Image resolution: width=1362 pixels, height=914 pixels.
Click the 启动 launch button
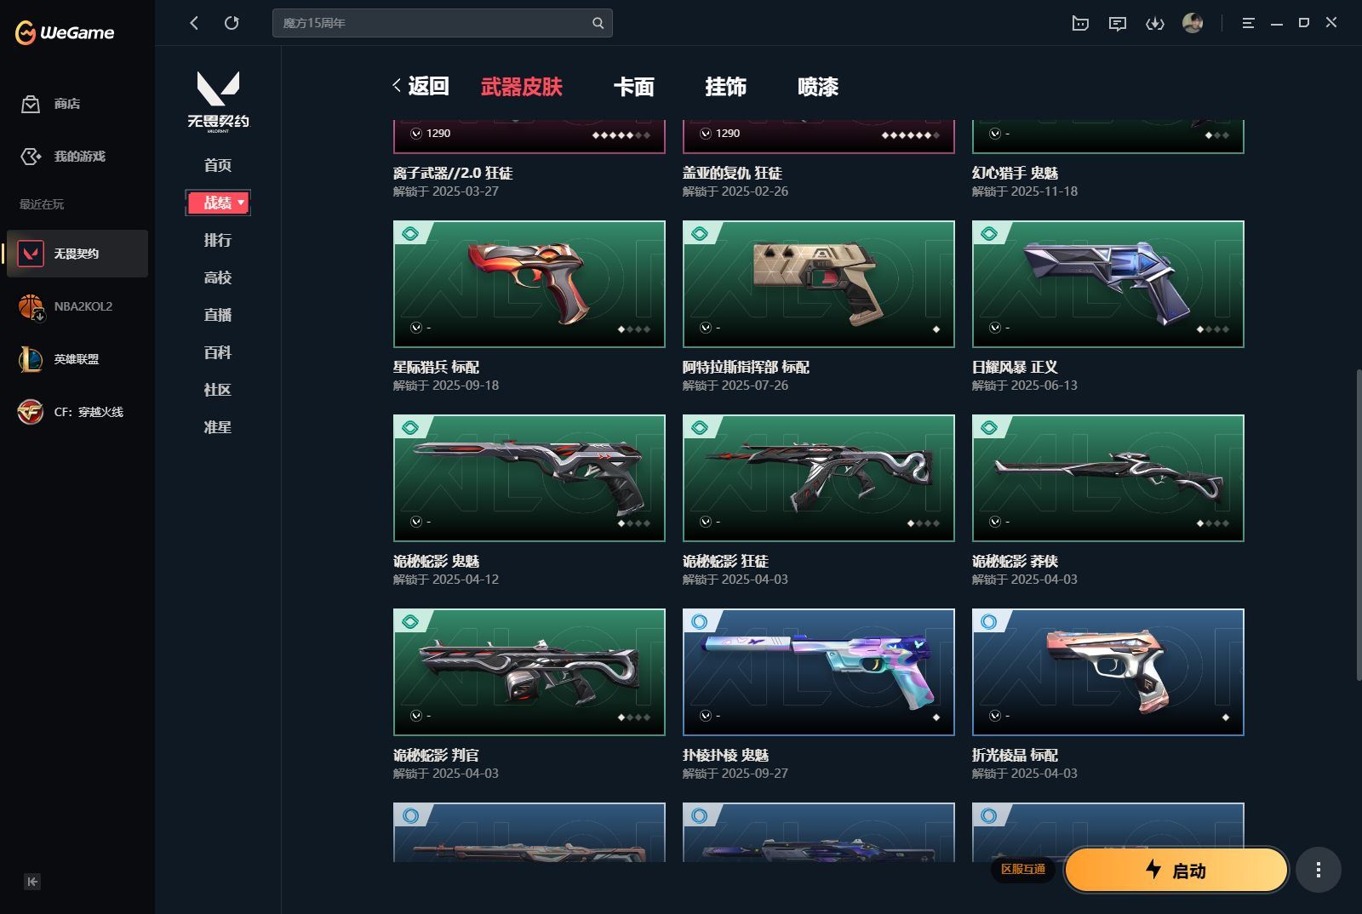tap(1176, 870)
